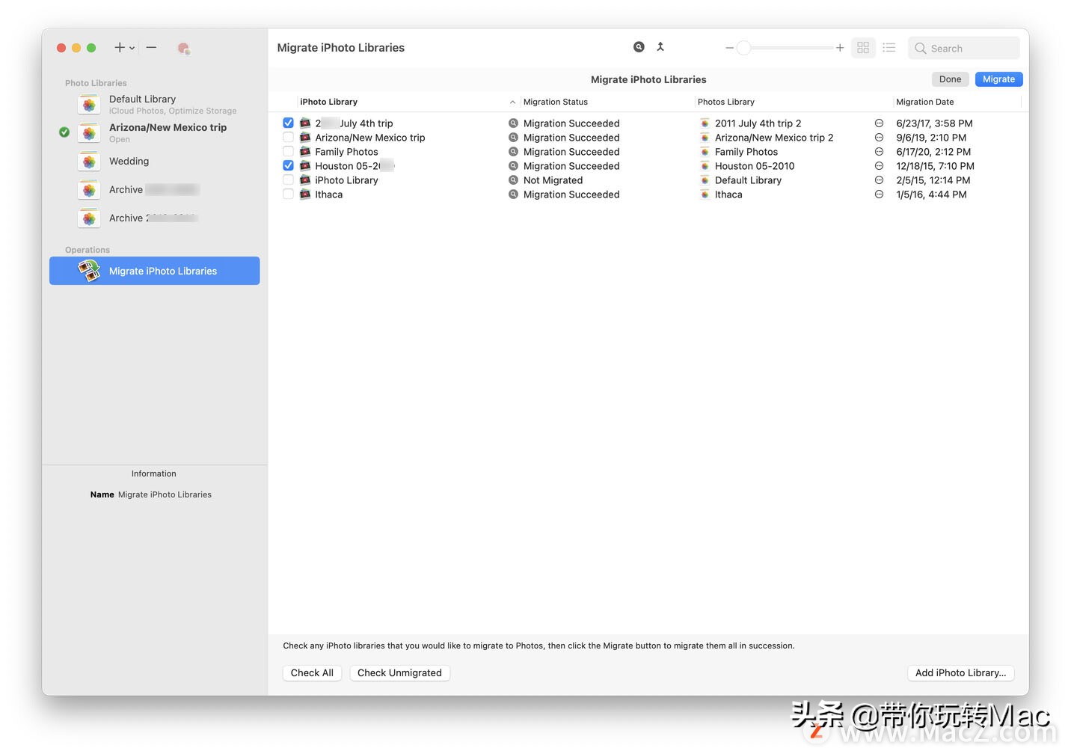Click the reveal icon next to Not Migrated status
Image resolution: width=1071 pixels, height=751 pixels.
coord(513,180)
